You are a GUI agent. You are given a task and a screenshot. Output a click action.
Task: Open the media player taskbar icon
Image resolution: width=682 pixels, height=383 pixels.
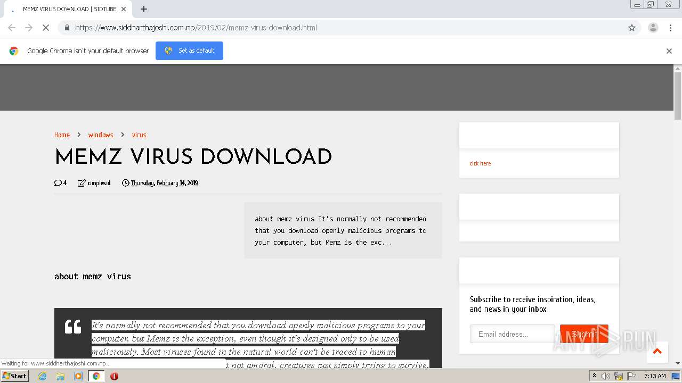78,376
